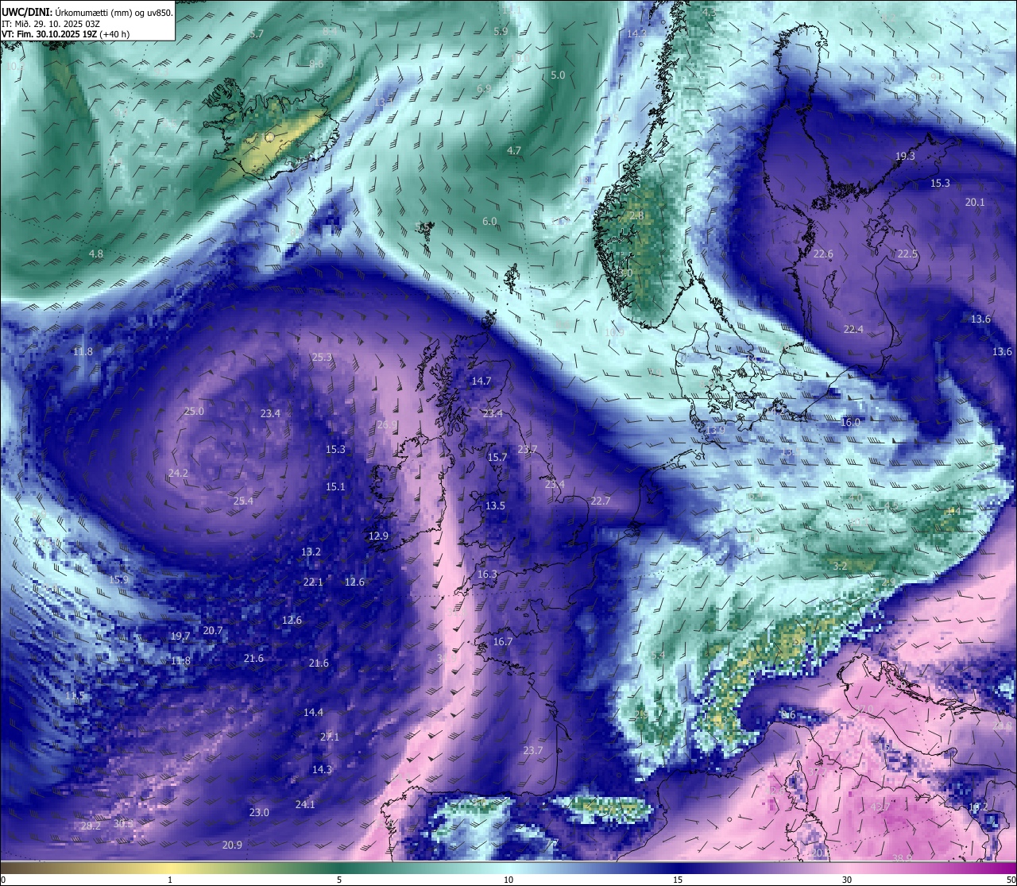
Task: Click the 13.2 value on the map
Action: click(311, 552)
